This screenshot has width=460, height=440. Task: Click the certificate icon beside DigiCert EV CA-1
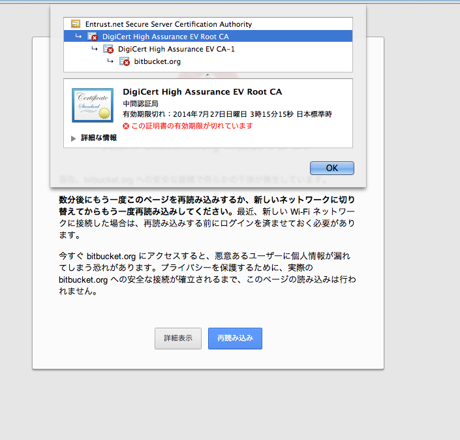tap(108, 49)
